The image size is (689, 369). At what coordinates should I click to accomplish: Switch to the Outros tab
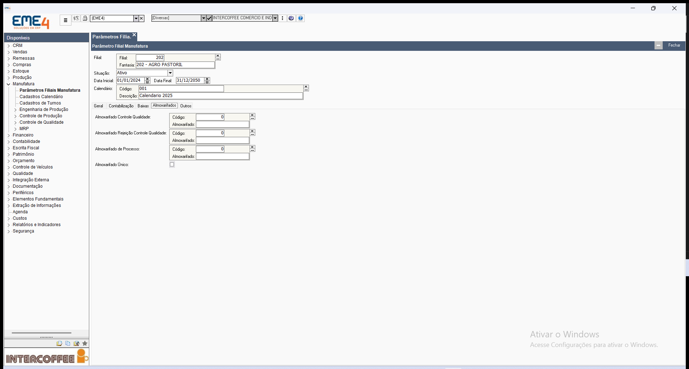tap(186, 106)
